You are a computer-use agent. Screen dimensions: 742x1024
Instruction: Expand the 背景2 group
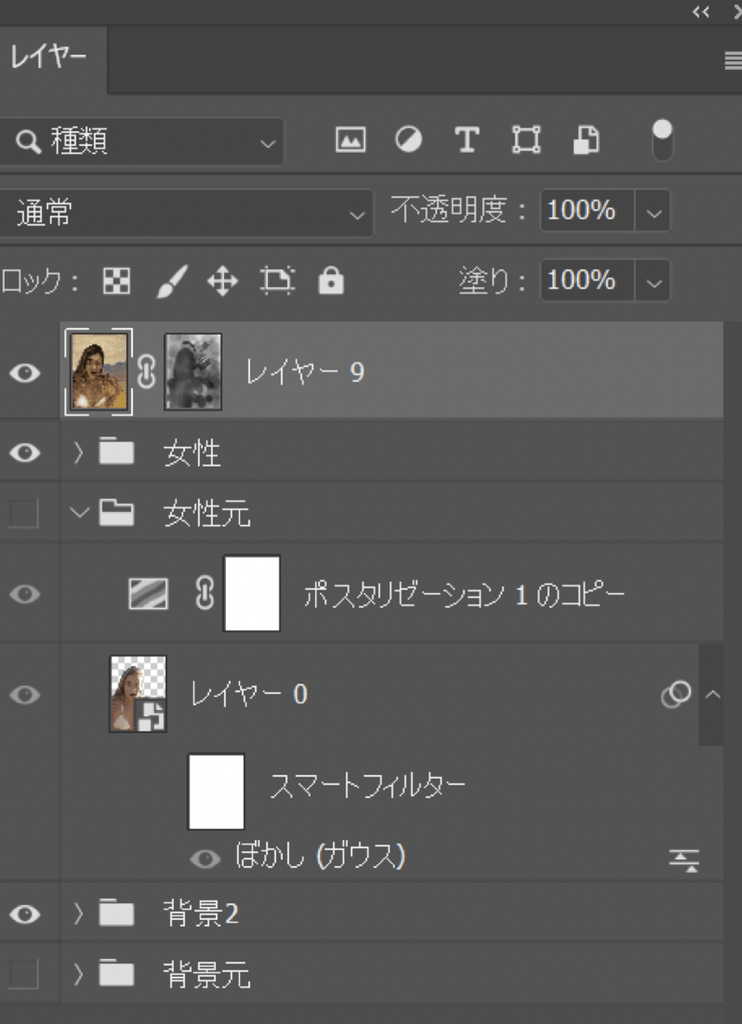tap(78, 914)
